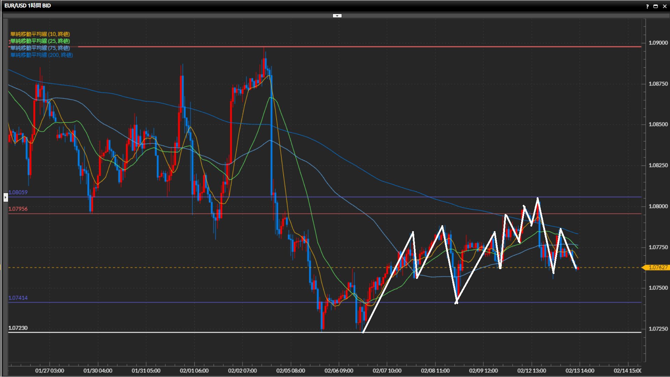The image size is (670, 377).
Task: Expand the left side panel arrow
Action: (x=5, y=197)
